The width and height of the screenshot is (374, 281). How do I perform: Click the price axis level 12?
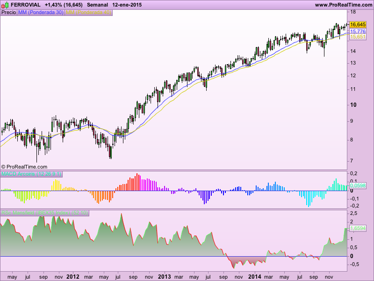(353, 76)
